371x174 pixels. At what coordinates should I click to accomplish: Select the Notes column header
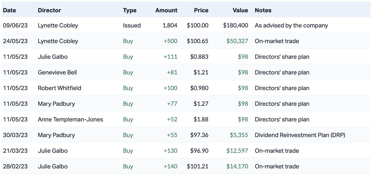(x=263, y=10)
